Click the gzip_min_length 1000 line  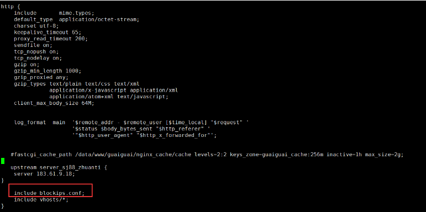point(48,71)
